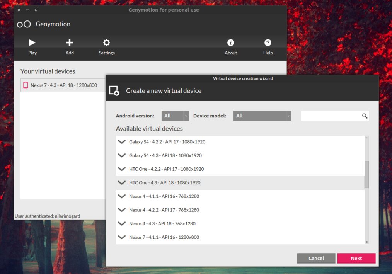Click the Genymotion logo circles
The image size is (392, 274).
pyautogui.click(x=24, y=24)
